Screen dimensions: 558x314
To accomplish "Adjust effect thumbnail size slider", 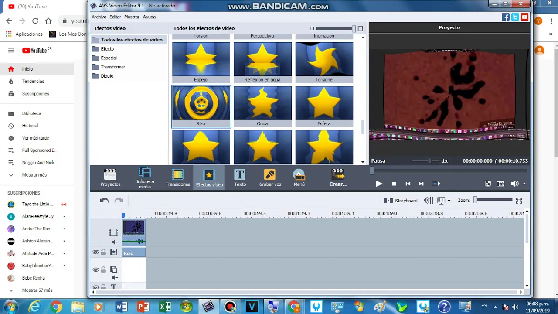I will click(336, 29).
